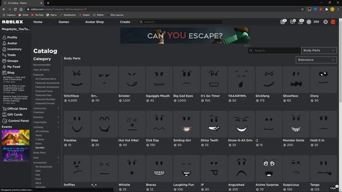This screenshot has height=192, width=342.
Task: Open the first Events banner image
Action: (15, 138)
